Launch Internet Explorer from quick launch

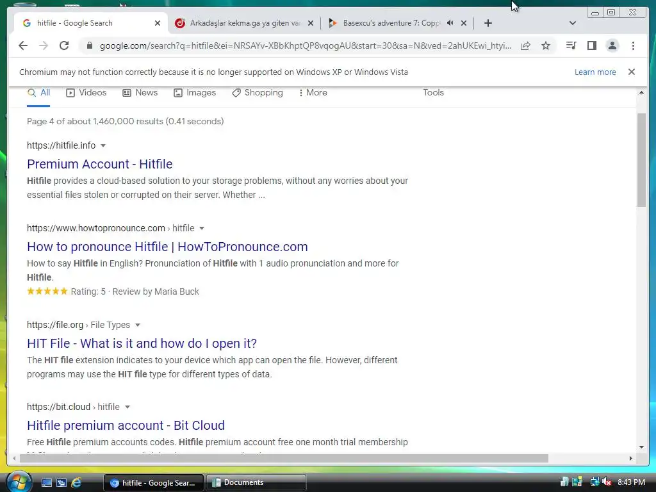(x=76, y=483)
